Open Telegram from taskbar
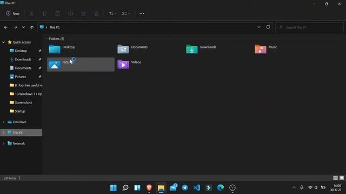Viewport: 346px width, 194px height. tap(185, 188)
